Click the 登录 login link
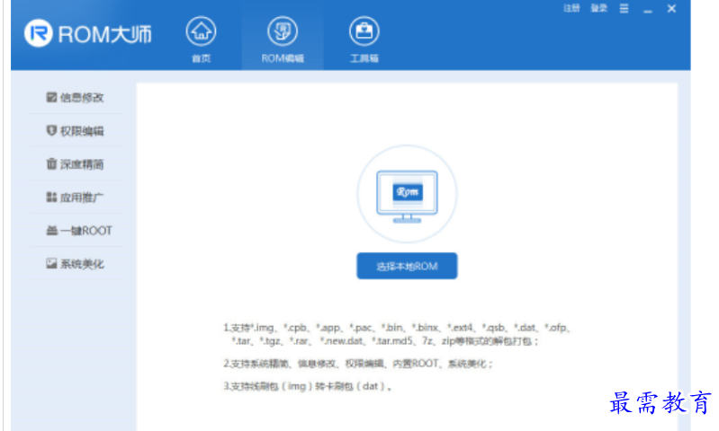The image size is (719, 431). 598,8
